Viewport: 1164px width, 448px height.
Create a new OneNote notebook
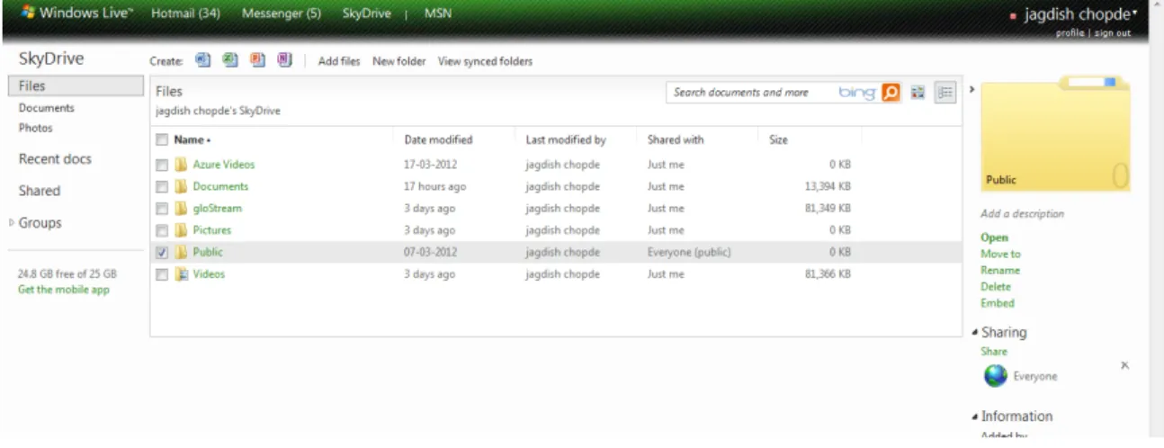tap(283, 61)
